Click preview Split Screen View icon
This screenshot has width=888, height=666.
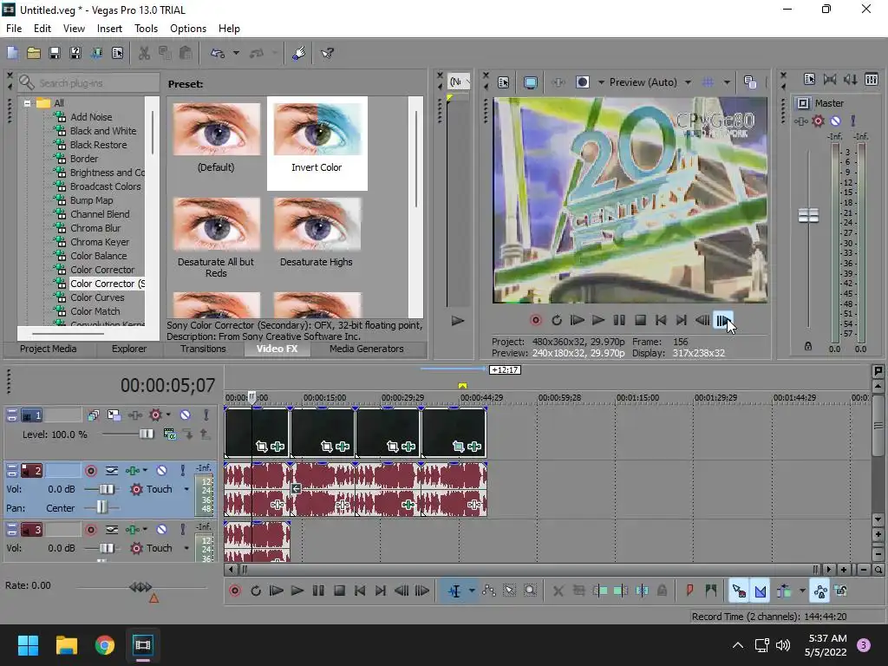click(583, 82)
